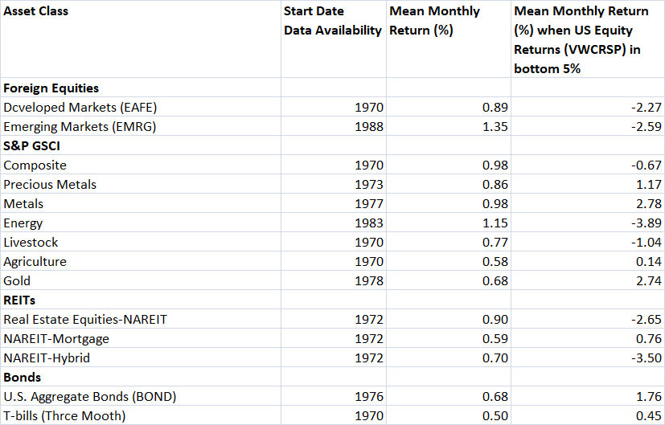Click the Precious Metals row label
The width and height of the screenshot is (665, 425).
click(50, 184)
